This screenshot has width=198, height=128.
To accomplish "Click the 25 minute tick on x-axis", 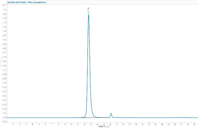I will point(168,124).
